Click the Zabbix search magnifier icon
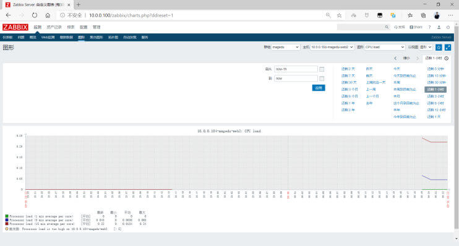This screenshot has width=459, height=246. coord(387,27)
